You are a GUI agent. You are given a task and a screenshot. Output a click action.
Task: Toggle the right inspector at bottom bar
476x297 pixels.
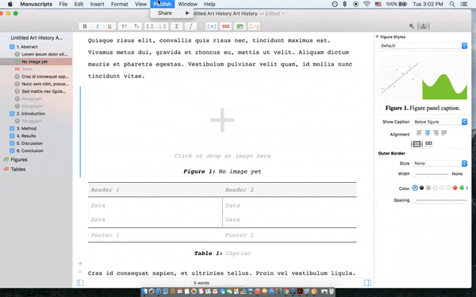367,283
